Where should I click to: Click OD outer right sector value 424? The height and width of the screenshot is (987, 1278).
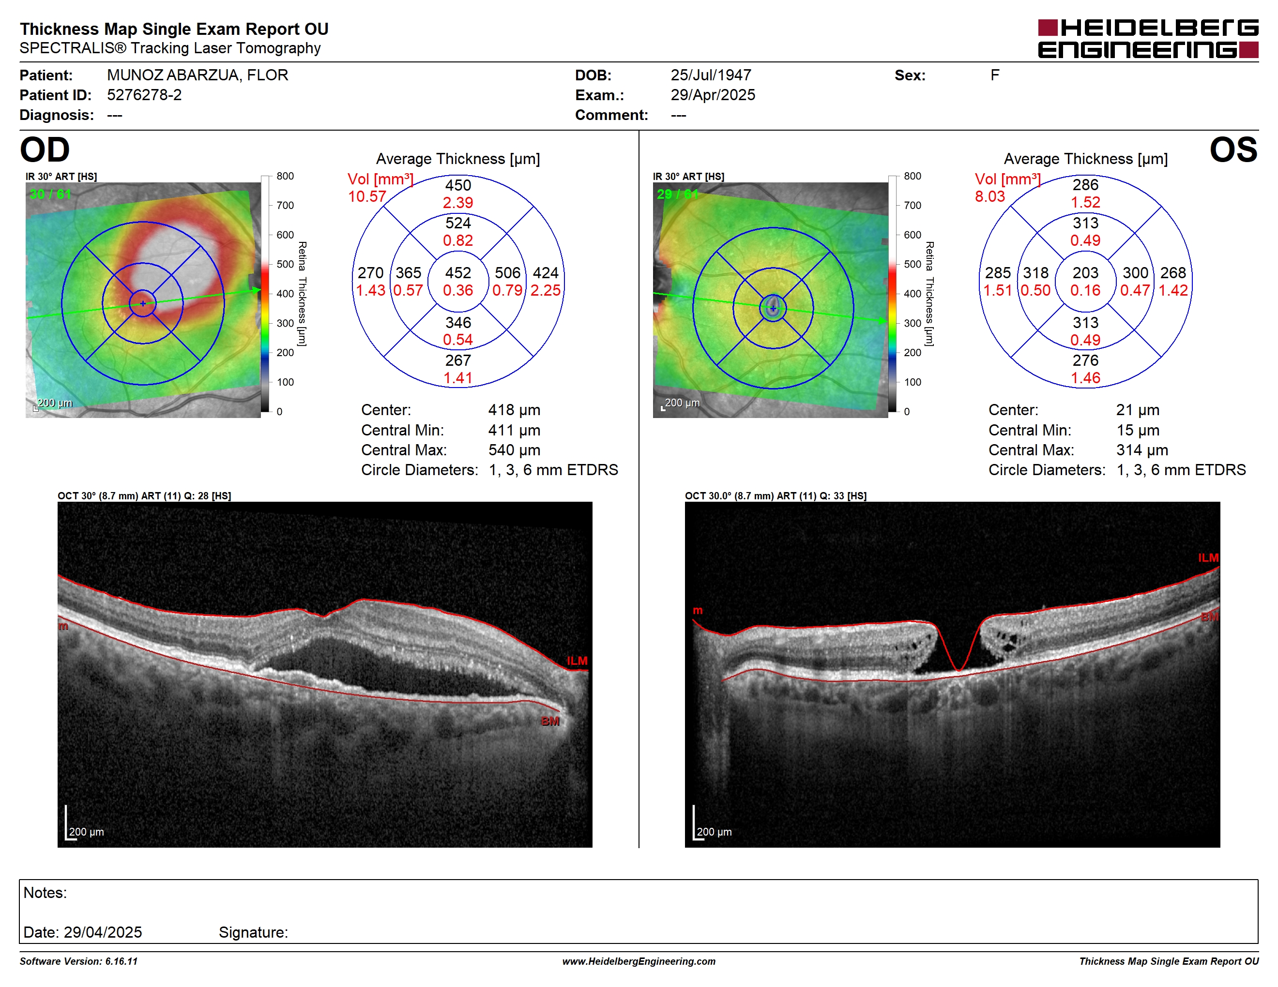tap(546, 273)
